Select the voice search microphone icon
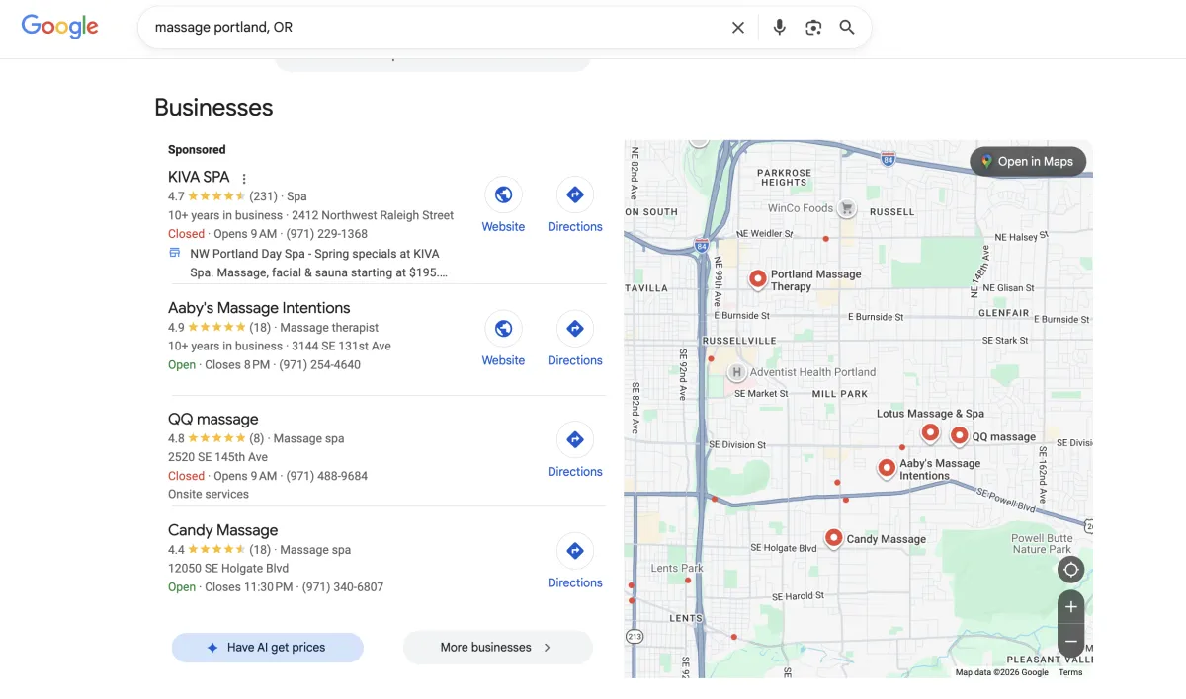Viewport: 1186px width, 699px height. [779, 27]
